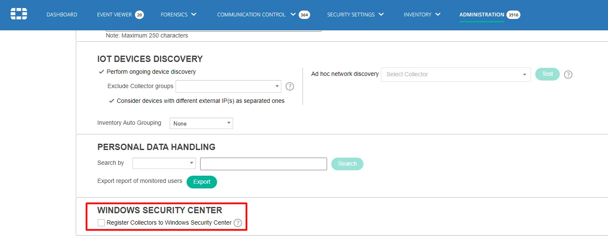The width and height of the screenshot is (608, 236).
Task: Click the PERSONAL DATA HANDLING heading
Action: click(x=157, y=147)
